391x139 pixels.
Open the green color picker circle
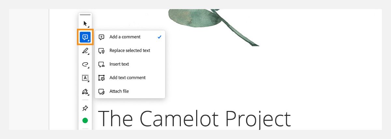click(x=85, y=120)
